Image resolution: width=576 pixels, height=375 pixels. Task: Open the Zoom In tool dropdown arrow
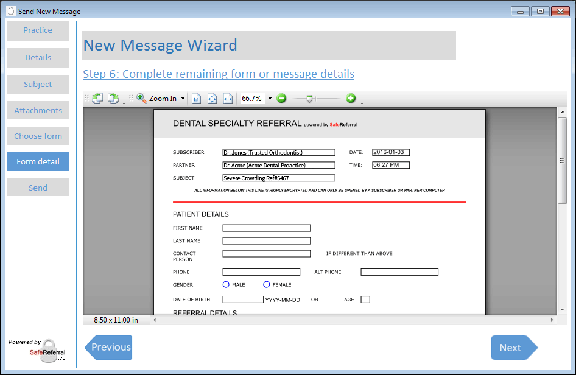click(183, 99)
